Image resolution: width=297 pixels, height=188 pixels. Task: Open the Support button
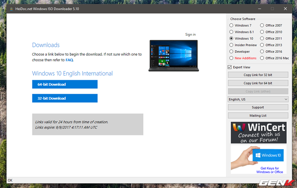(x=258, y=107)
